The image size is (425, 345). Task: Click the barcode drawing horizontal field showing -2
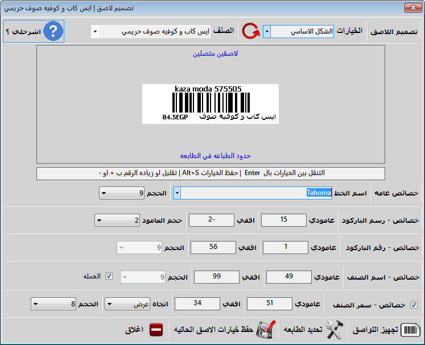point(212,220)
